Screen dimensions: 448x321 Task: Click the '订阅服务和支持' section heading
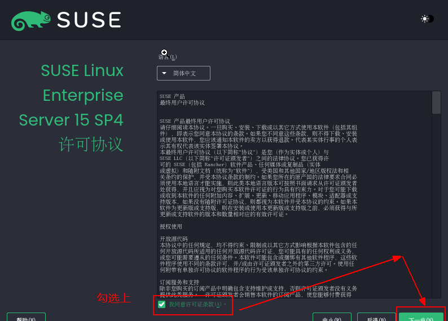pos(179,282)
